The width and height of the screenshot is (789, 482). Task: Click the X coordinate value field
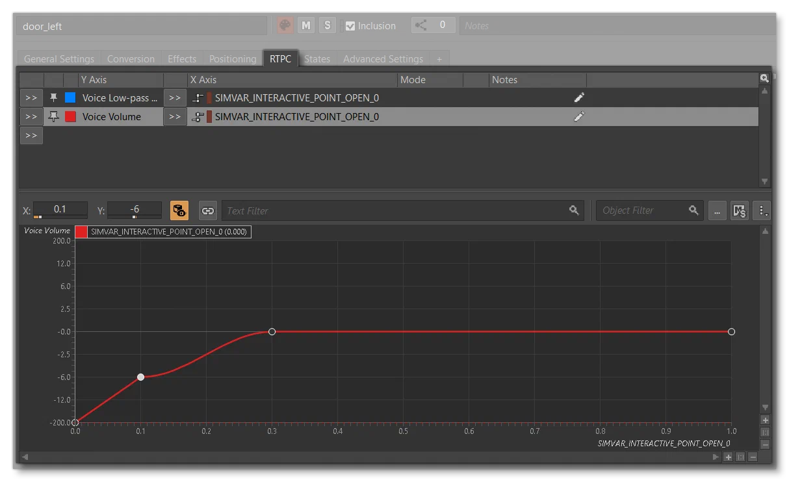pos(60,209)
